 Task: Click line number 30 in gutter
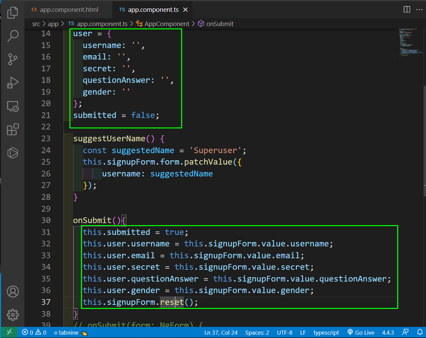click(46, 220)
